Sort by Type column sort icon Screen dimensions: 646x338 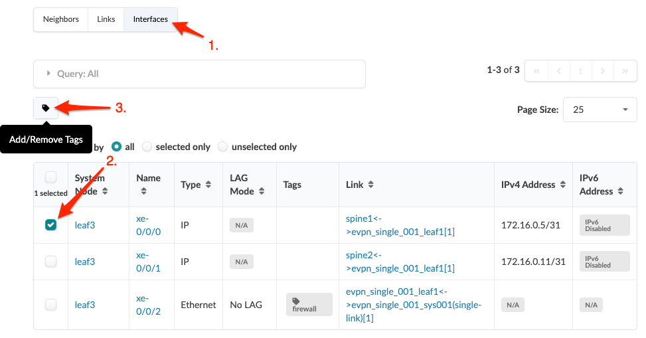(208, 185)
